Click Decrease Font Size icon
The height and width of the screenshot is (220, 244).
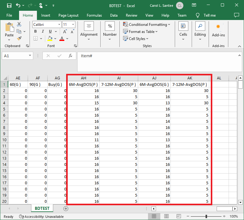pyautogui.click(x=72, y=31)
